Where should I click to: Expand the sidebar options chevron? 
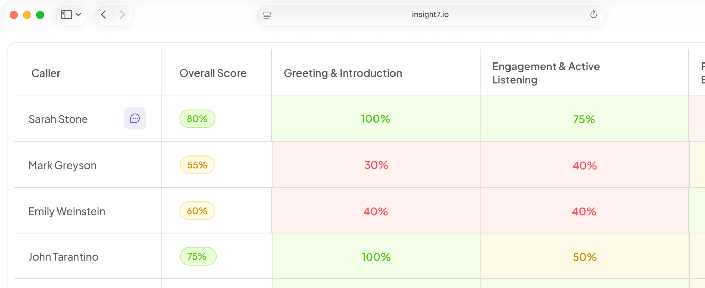click(x=78, y=14)
